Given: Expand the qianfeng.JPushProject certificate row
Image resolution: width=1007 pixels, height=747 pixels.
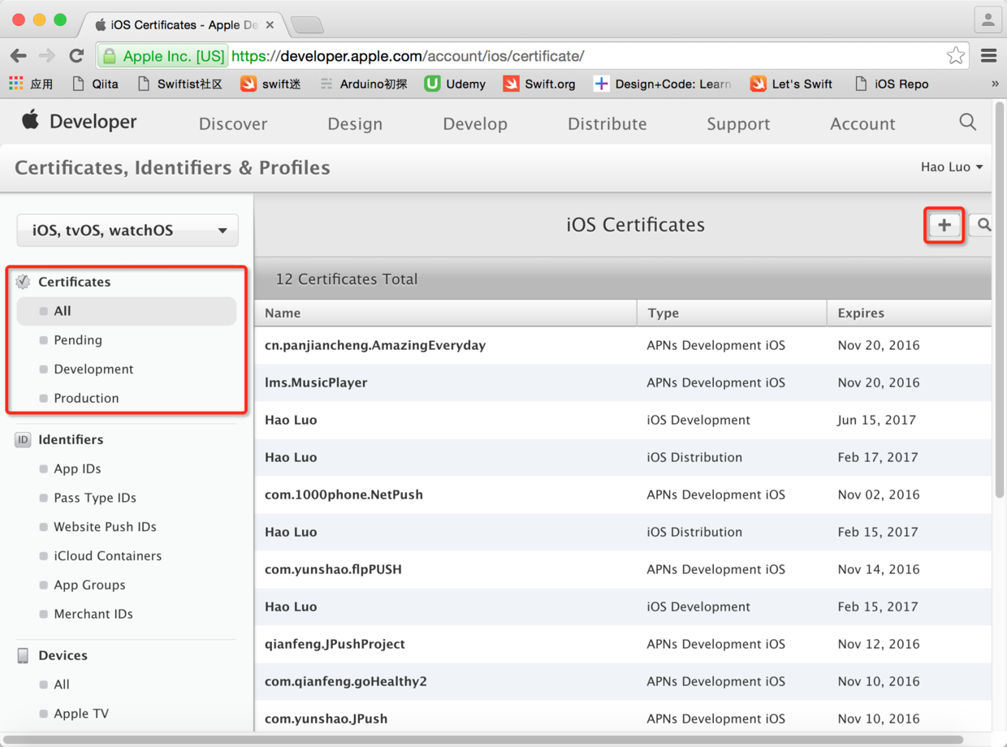Looking at the screenshot, I should [623, 645].
